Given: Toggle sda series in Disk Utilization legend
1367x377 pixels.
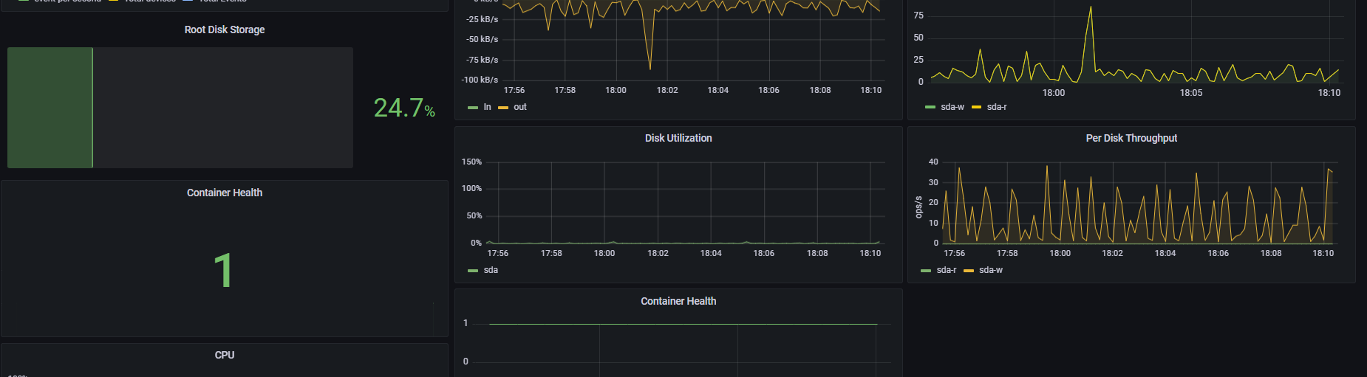Looking at the screenshot, I should (491, 270).
